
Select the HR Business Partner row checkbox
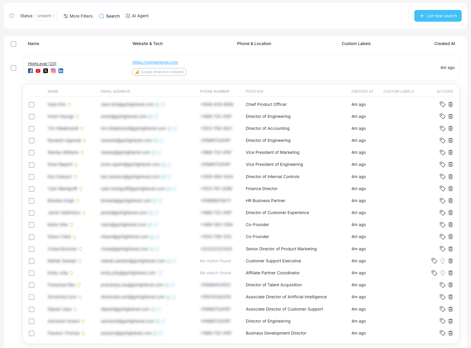coord(32,201)
